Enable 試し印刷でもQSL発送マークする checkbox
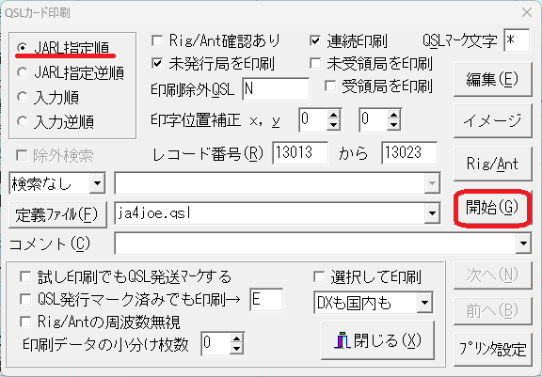The height and width of the screenshot is (377, 542). click(25, 276)
